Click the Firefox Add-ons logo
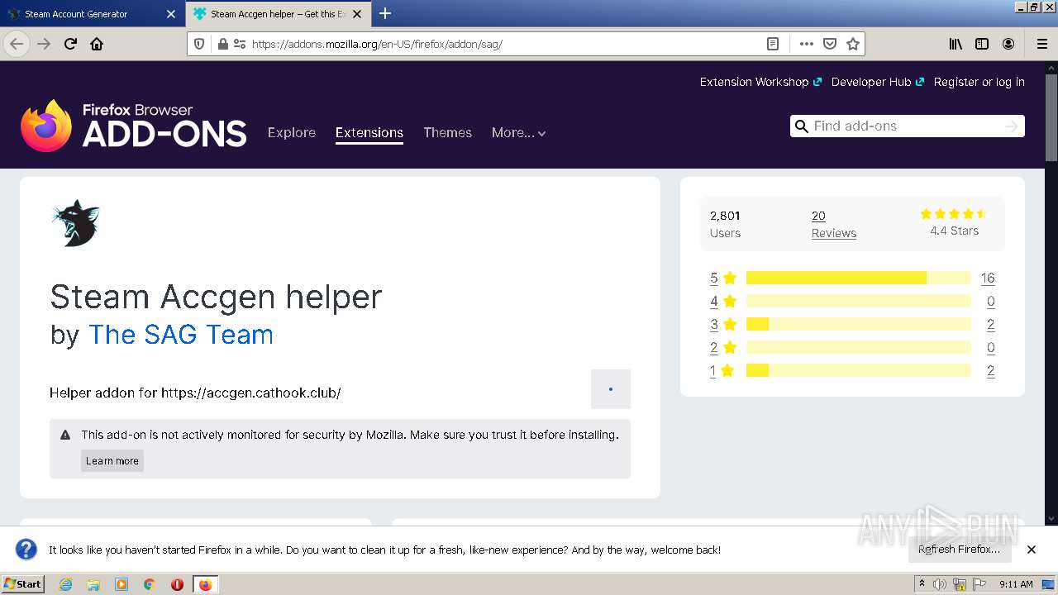 tap(134, 126)
